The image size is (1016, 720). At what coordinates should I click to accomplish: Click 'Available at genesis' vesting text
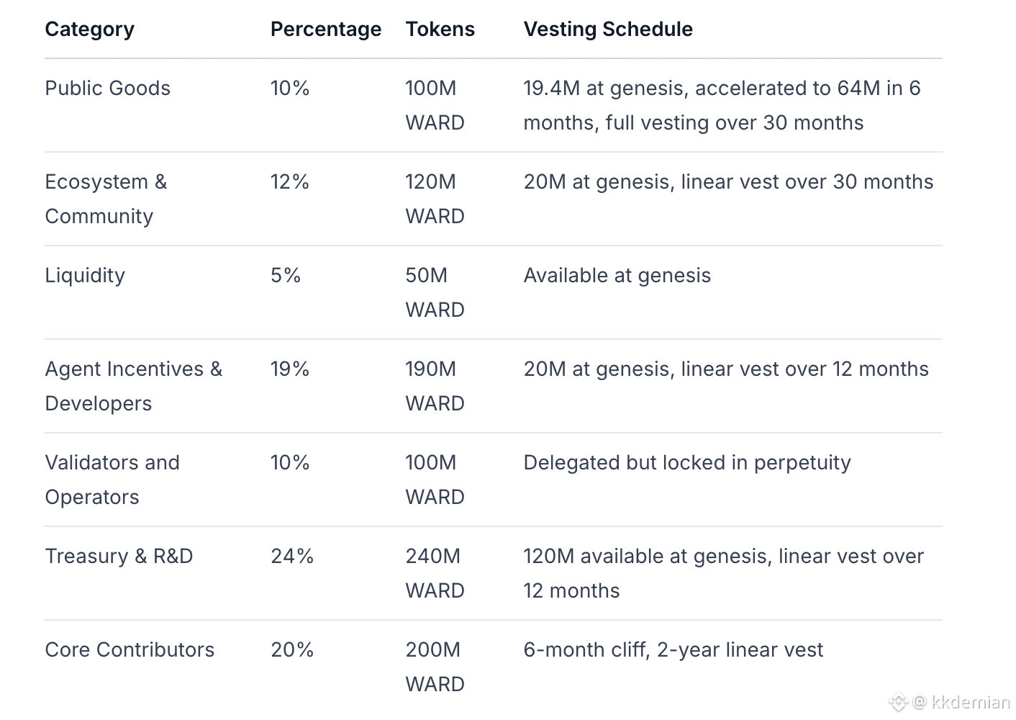pos(617,276)
